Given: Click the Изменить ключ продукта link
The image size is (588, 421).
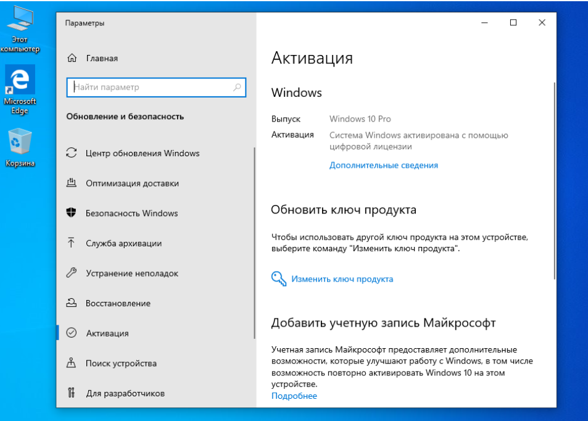Looking at the screenshot, I should (x=342, y=279).
